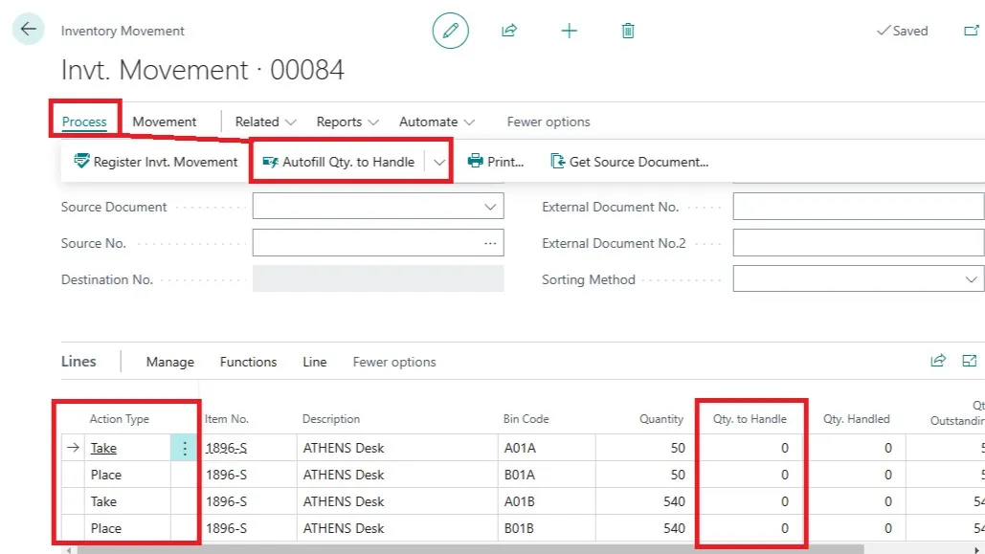Click Bin Code column header

(526, 419)
